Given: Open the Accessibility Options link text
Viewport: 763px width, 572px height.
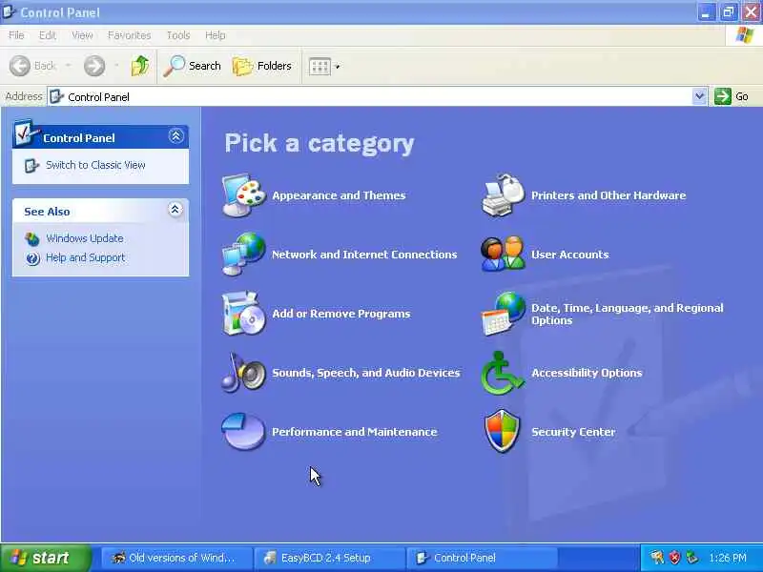Looking at the screenshot, I should (x=587, y=373).
